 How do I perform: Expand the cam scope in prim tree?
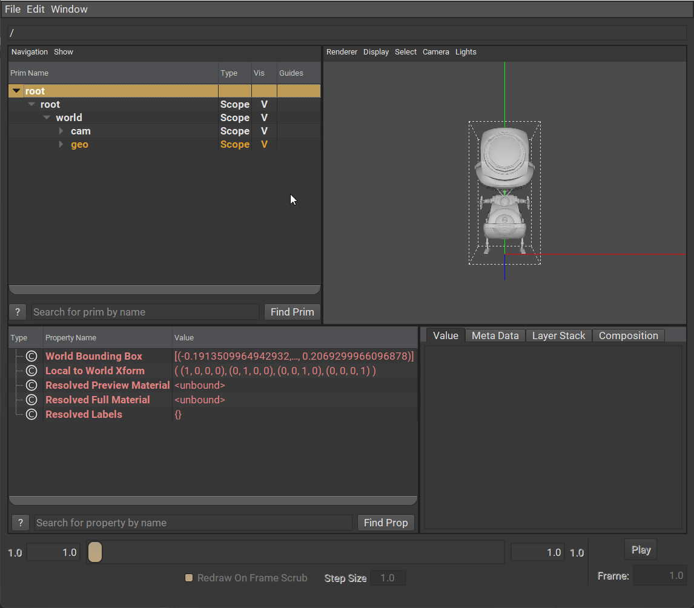[61, 131]
